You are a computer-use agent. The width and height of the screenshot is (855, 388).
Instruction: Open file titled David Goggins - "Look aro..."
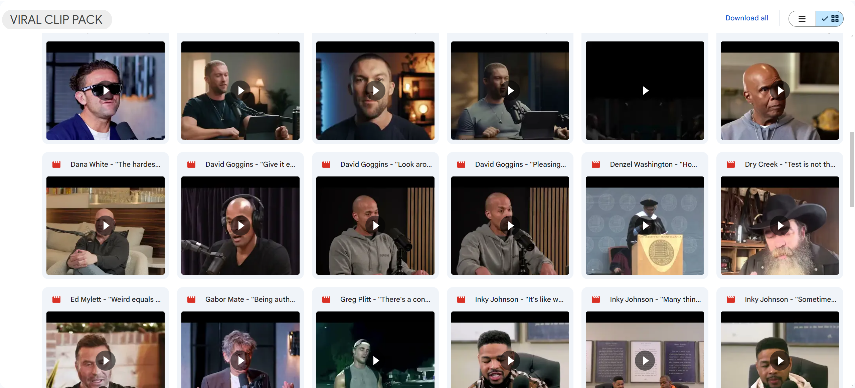tap(386, 164)
